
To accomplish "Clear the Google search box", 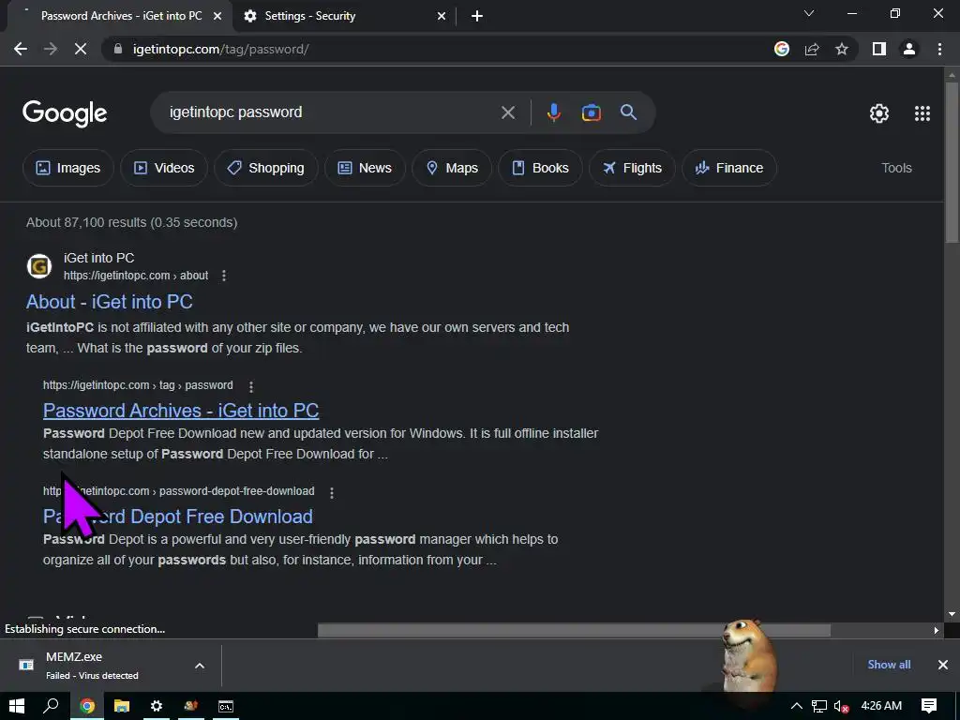I will (x=508, y=112).
